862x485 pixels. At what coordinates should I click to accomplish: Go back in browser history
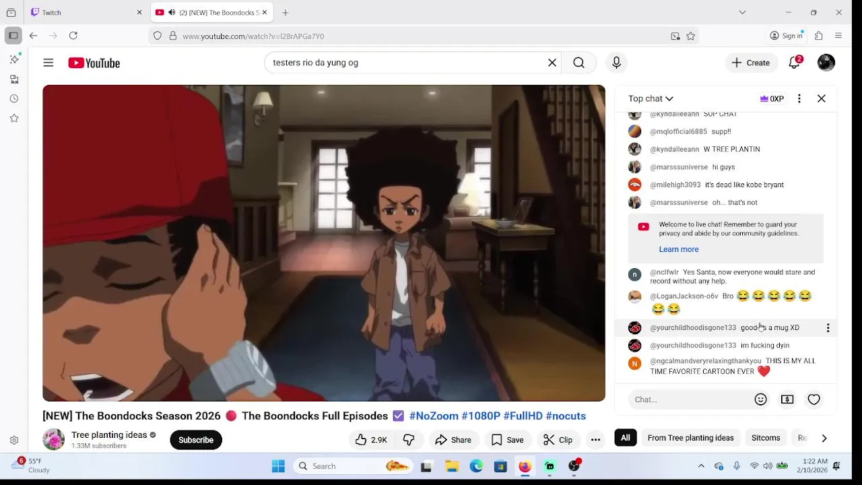click(33, 36)
